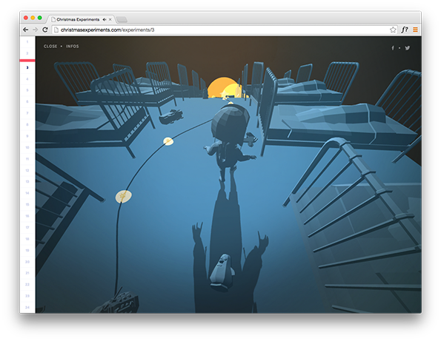Screen dimensions: 441x341
Task: Click the small glowing light mid-path
Action: tap(168, 141)
